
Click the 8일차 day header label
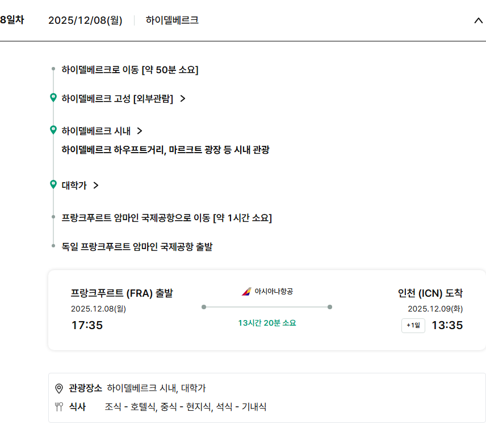pos(12,20)
